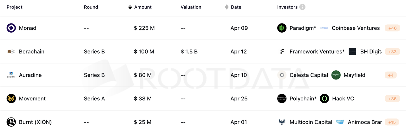The image size is (406, 133).
Task: Open the Coinbase Ventures investor link
Action: click(356, 28)
